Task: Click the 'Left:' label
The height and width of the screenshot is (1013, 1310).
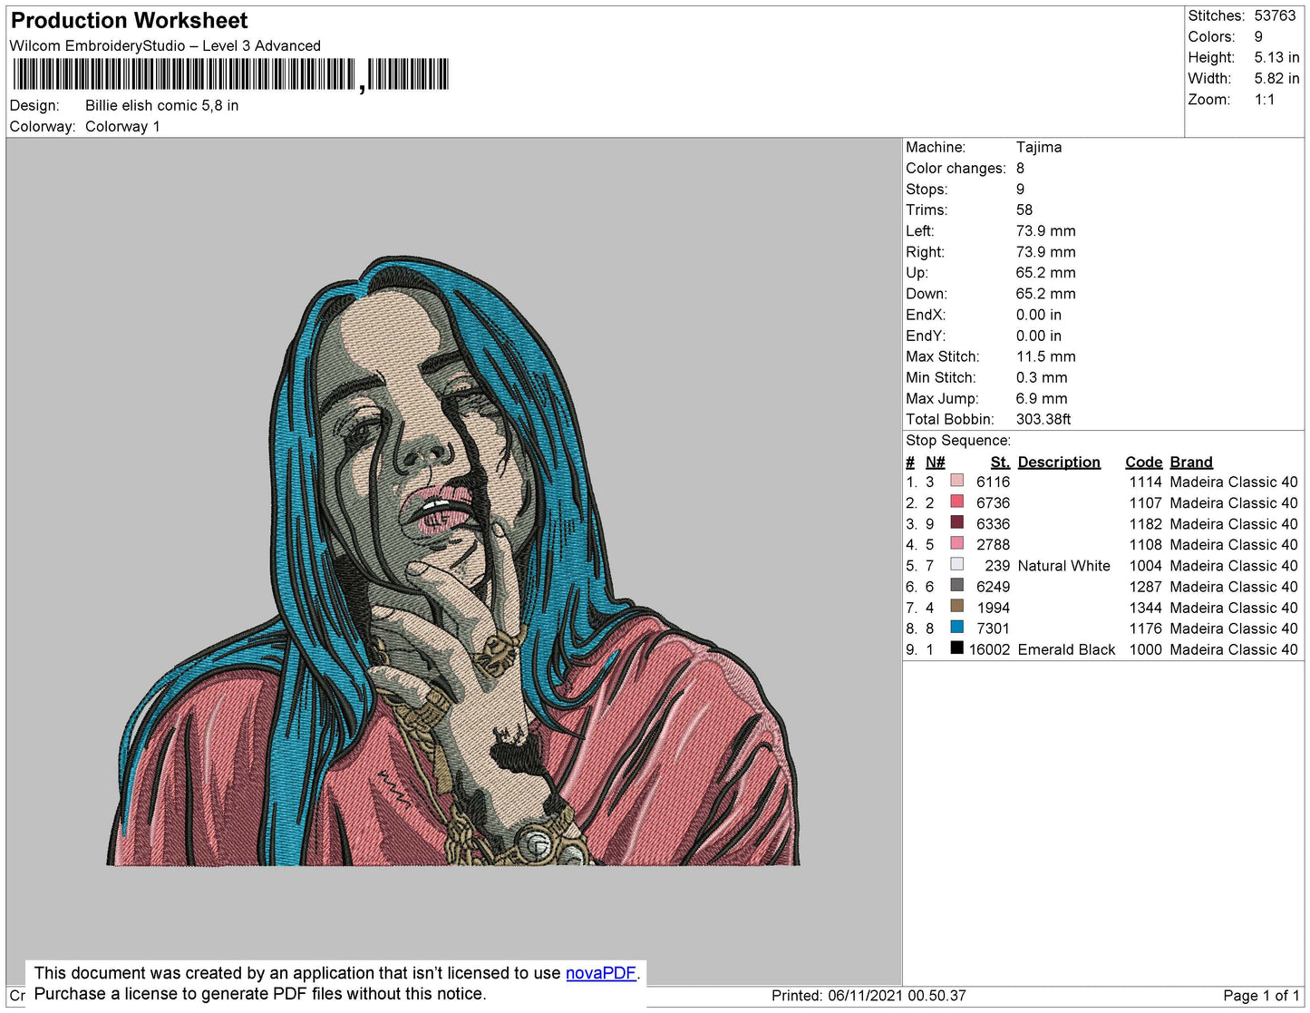Action: [x=920, y=231]
